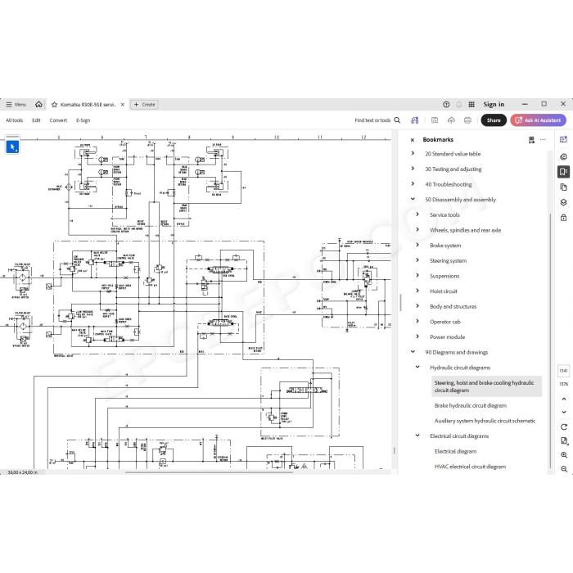Close the Bookmarks panel
573x573 pixels.
(x=413, y=140)
